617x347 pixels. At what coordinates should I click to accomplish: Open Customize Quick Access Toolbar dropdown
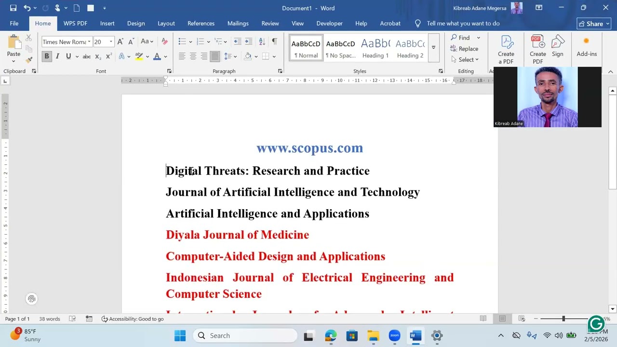click(x=104, y=8)
